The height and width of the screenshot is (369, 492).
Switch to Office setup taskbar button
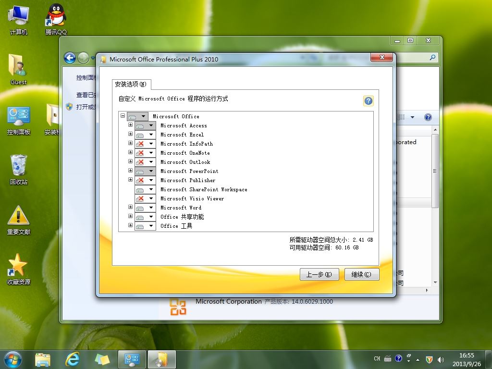(x=161, y=360)
